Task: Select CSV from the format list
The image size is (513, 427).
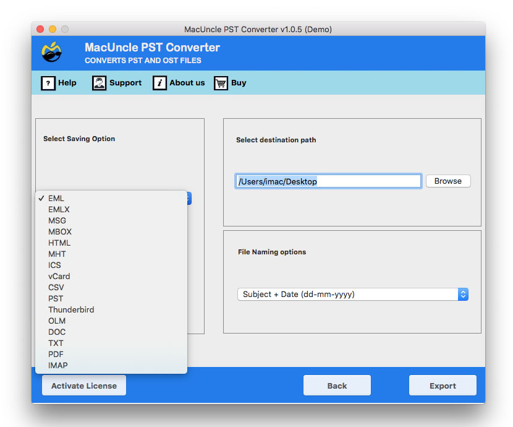Action: click(x=111, y=288)
